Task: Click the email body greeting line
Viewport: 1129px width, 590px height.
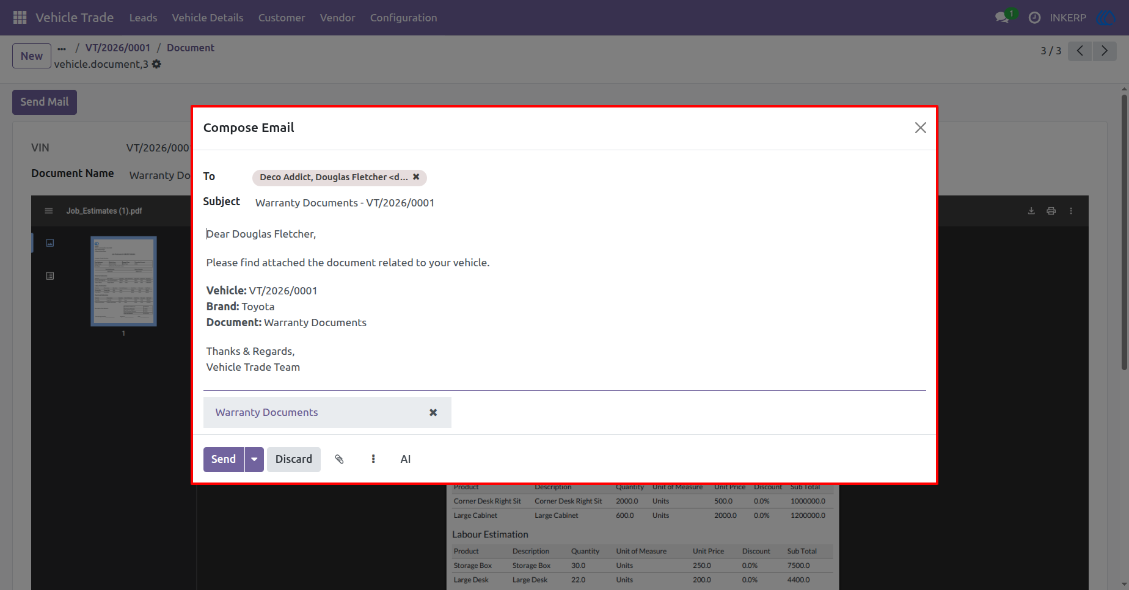Action: (261, 234)
